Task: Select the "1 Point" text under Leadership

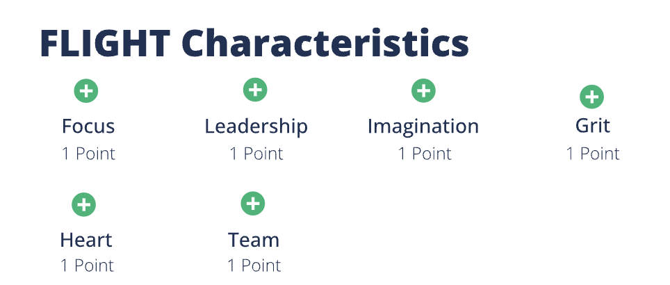Action: pos(256,154)
